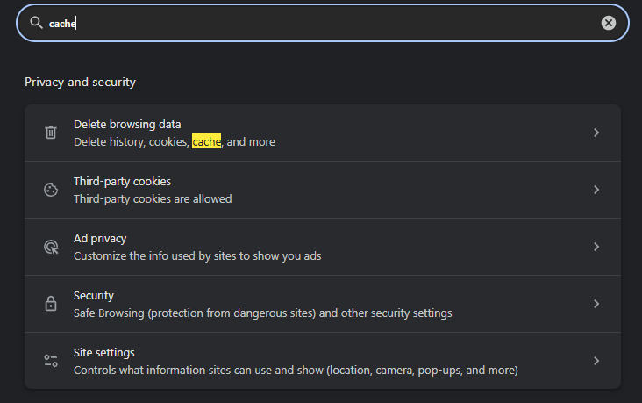
Task: Select the Security title text
Action: point(94,296)
